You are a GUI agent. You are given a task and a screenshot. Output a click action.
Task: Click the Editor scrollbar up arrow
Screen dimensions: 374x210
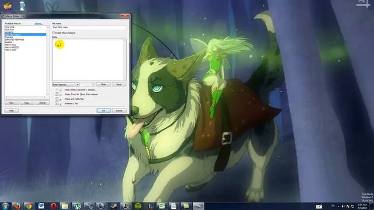tap(124, 41)
